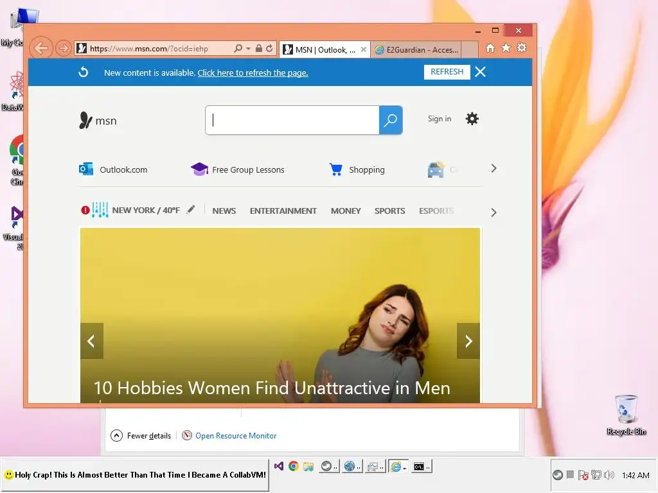Click the circular refresh icon in blue banner
658x493 pixels.
tap(84, 72)
